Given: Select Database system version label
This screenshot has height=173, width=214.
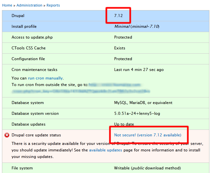Looking at the screenshot, I should (x=35, y=113).
